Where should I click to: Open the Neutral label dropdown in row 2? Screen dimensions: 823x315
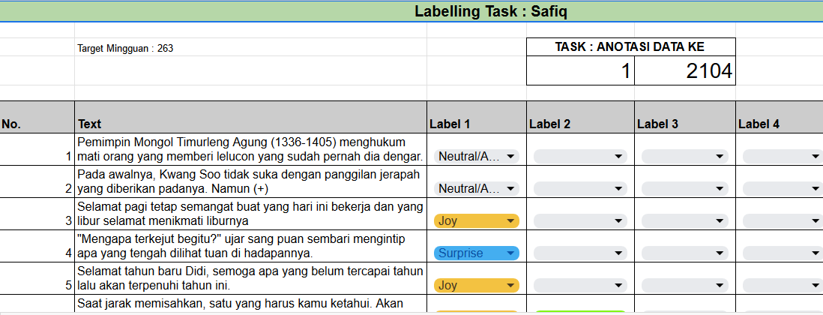[x=477, y=188]
